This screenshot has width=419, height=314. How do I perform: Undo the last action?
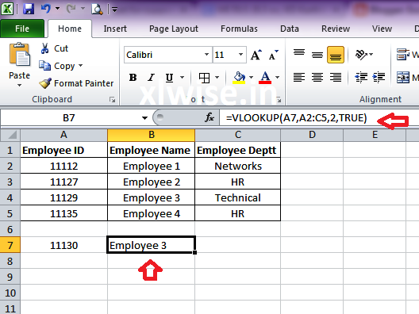pos(46,9)
